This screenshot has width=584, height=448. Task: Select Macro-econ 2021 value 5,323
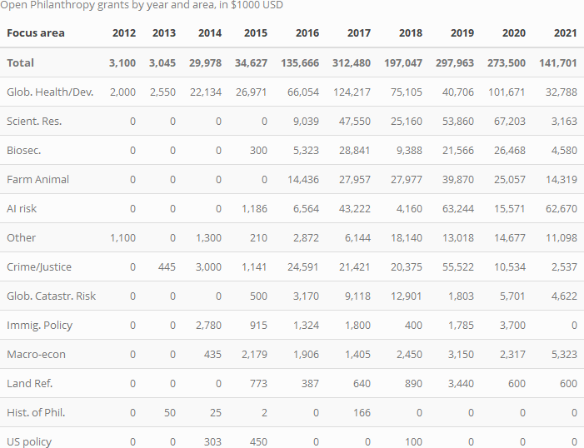564,354
